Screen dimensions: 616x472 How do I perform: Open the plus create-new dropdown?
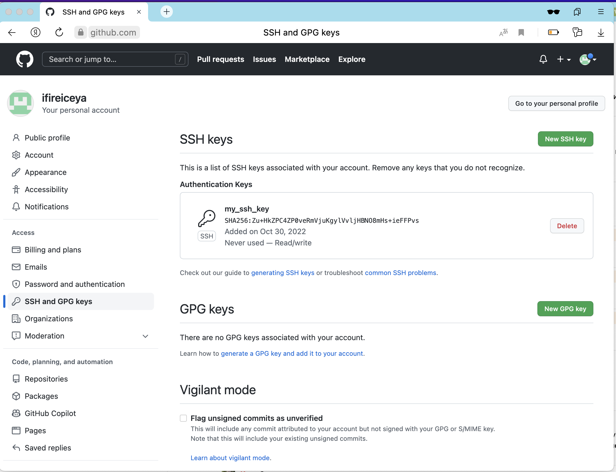(x=563, y=59)
